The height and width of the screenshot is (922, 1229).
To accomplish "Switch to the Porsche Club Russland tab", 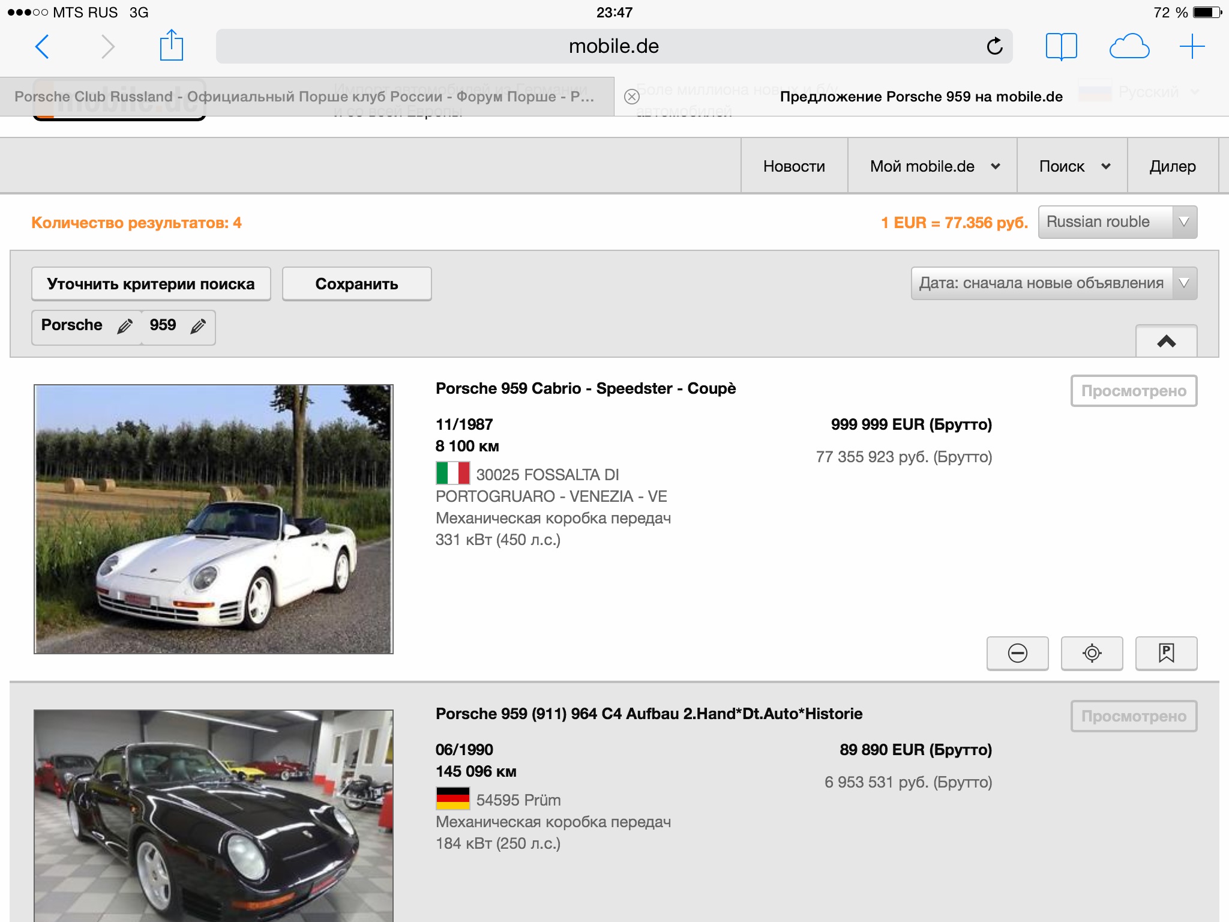I will tap(307, 97).
